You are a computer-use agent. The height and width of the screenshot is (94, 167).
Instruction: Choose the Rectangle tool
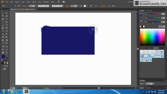(7, 22)
